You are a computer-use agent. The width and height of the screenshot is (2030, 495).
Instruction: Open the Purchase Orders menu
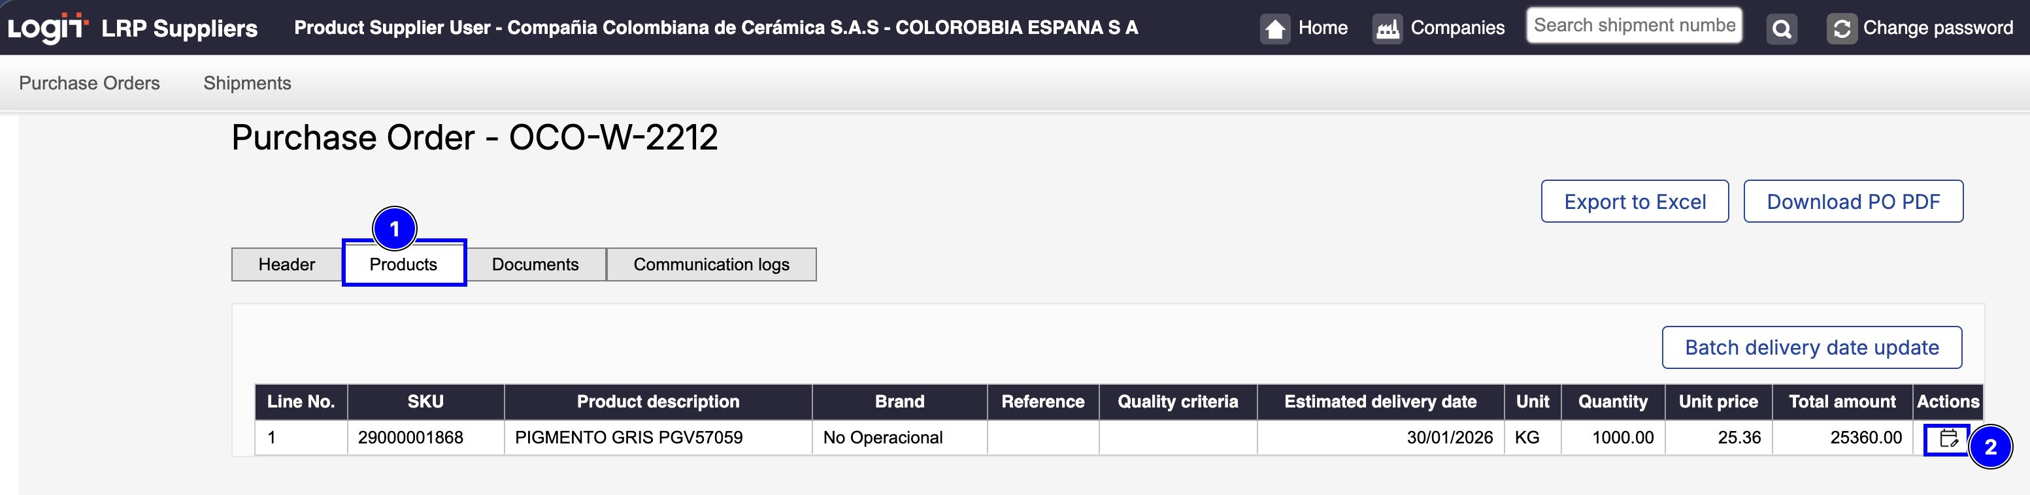[x=89, y=84]
